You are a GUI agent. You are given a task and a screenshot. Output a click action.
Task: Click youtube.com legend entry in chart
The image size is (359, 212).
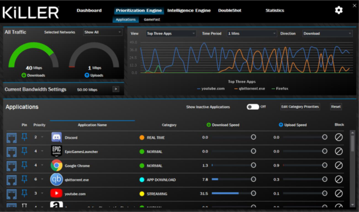click(211, 89)
